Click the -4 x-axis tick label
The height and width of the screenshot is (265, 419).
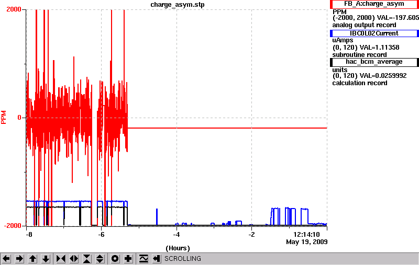(x=176, y=235)
